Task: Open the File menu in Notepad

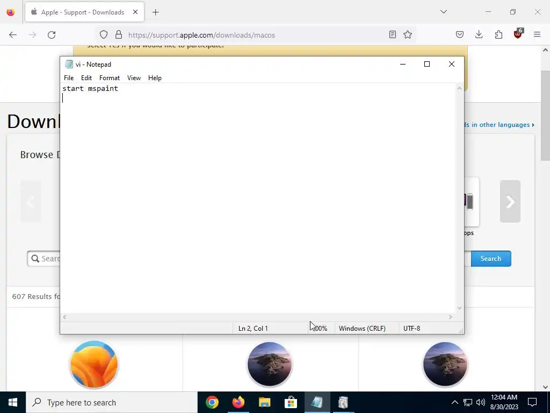Action: pos(69,78)
